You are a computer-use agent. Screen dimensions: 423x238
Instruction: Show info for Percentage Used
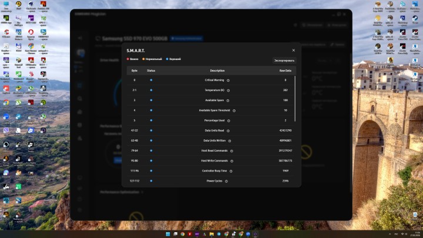(229, 120)
